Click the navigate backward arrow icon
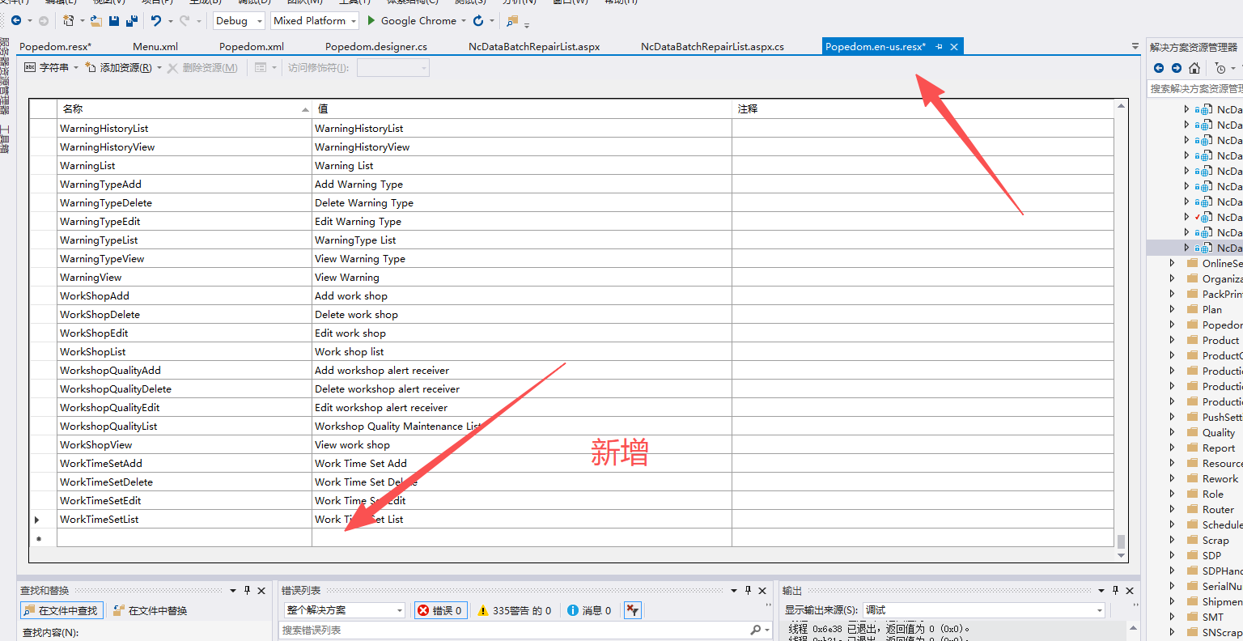 pyautogui.click(x=15, y=20)
